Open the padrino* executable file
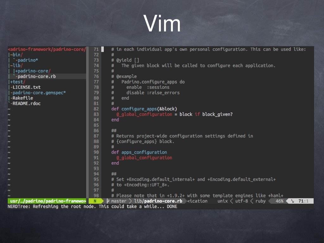Screen dimensions: 324x243 click(x=28, y=60)
